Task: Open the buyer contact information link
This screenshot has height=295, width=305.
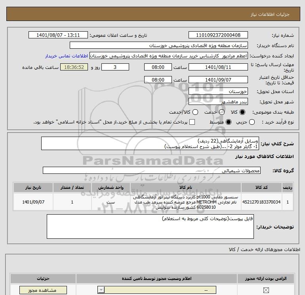Action: [x=67, y=56]
